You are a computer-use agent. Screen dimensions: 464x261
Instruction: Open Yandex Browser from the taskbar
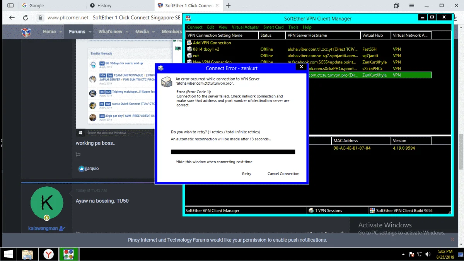48,254
